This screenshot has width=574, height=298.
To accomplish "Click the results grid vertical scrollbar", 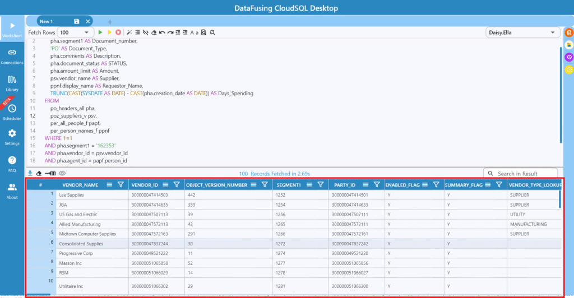I will point(560,199).
